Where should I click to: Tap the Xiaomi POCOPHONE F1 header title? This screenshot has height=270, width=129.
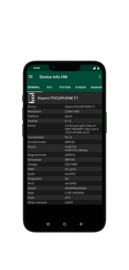pos(58,98)
